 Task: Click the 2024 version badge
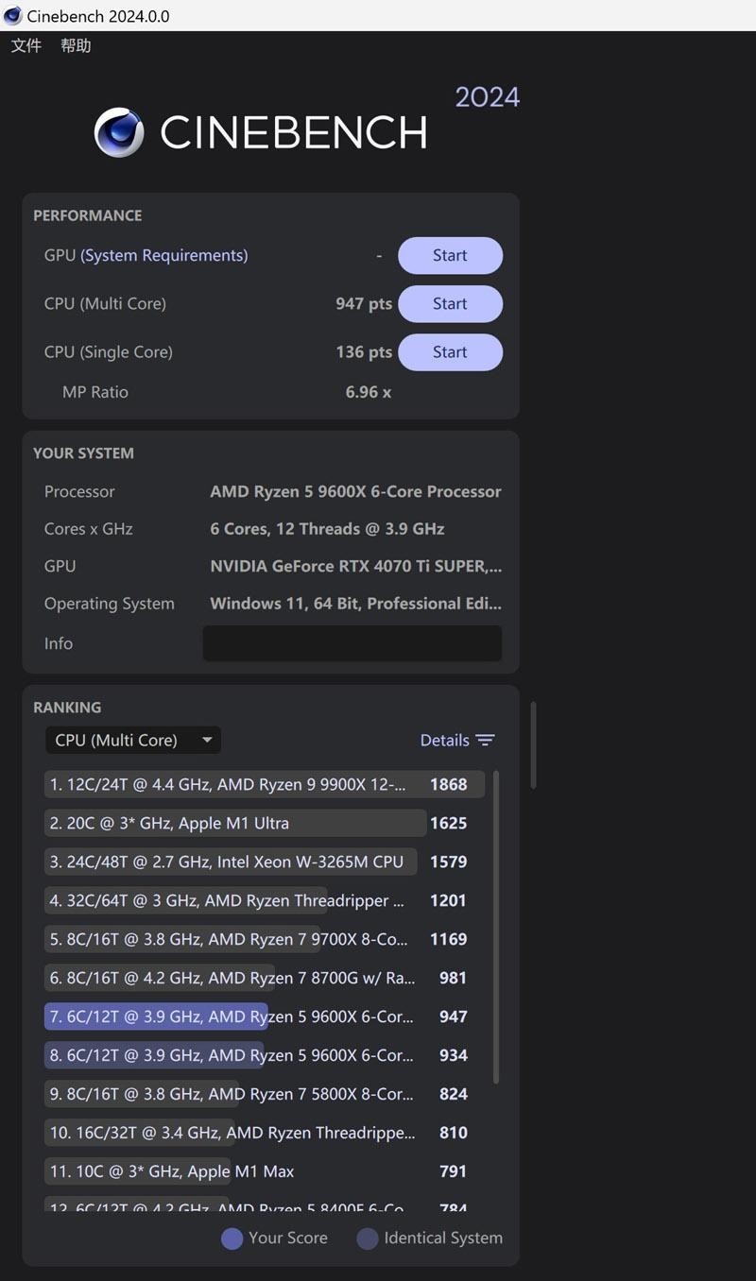pos(487,96)
